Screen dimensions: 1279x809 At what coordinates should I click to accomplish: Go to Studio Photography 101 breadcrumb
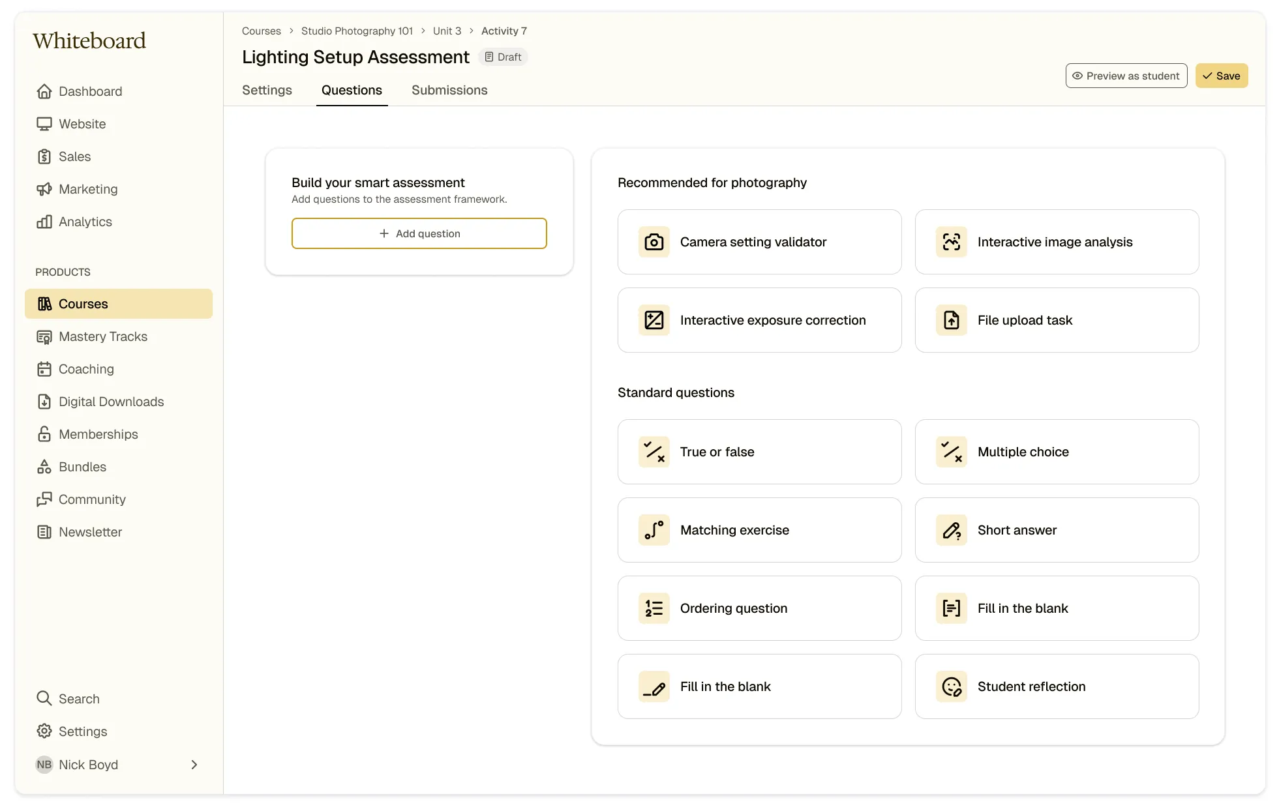click(357, 31)
